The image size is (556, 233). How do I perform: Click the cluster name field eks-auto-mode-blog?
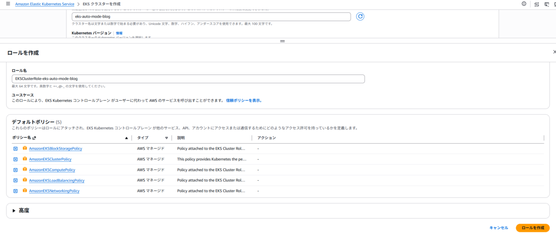pyautogui.click(x=211, y=17)
